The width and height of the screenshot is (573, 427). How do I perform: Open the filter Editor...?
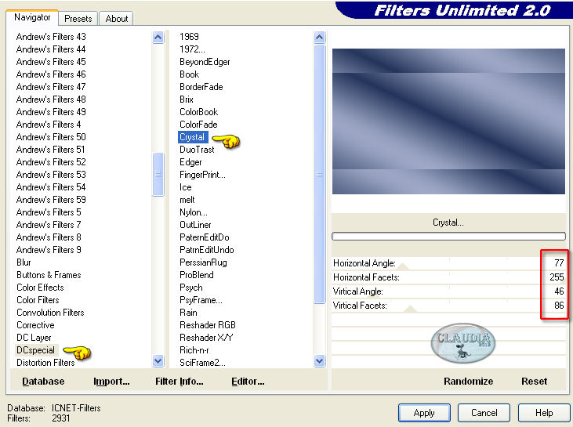tap(248, 382)
